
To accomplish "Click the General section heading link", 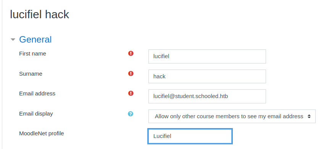I will (x=35, y=40).
